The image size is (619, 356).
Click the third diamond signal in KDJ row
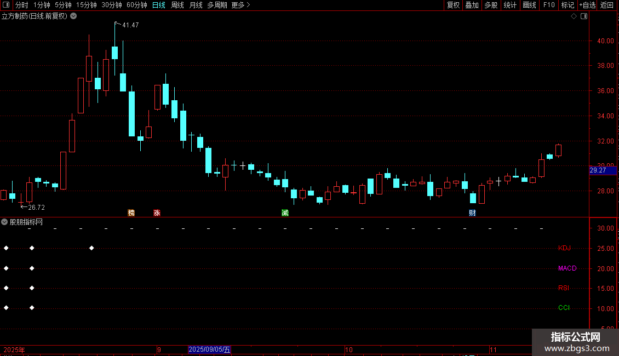point(91,248)
